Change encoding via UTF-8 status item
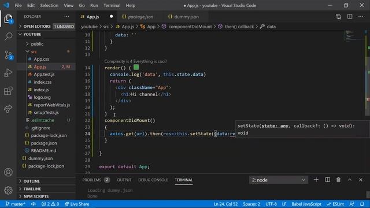 (x=271, y=204)
